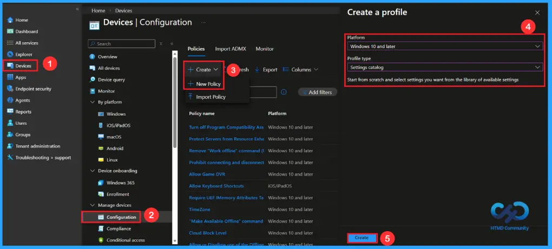Screen dimensions: 552x249
Task: Click Devices in the breadcrumb
Action: 123,11
